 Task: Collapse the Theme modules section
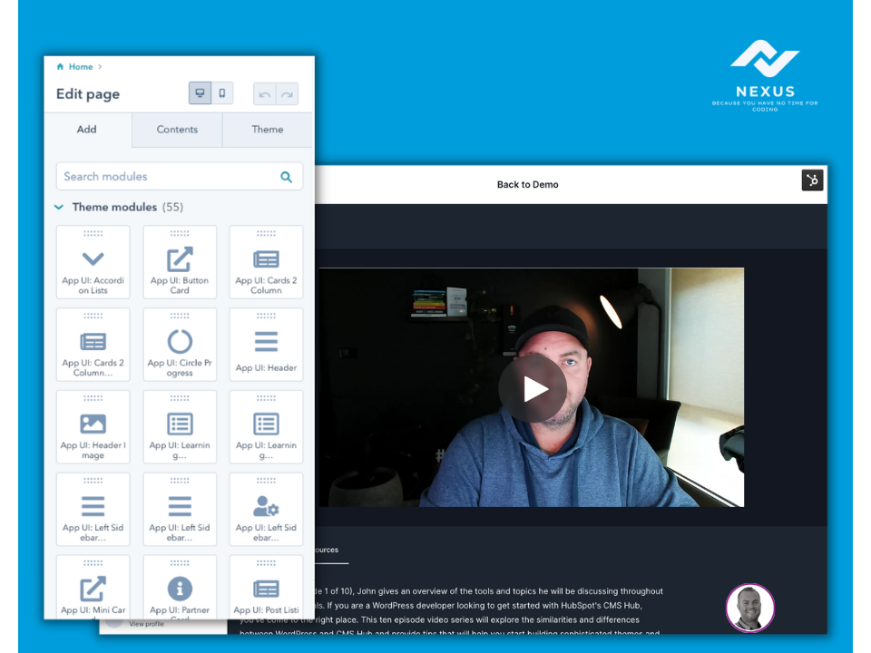(x=59, y=208)
